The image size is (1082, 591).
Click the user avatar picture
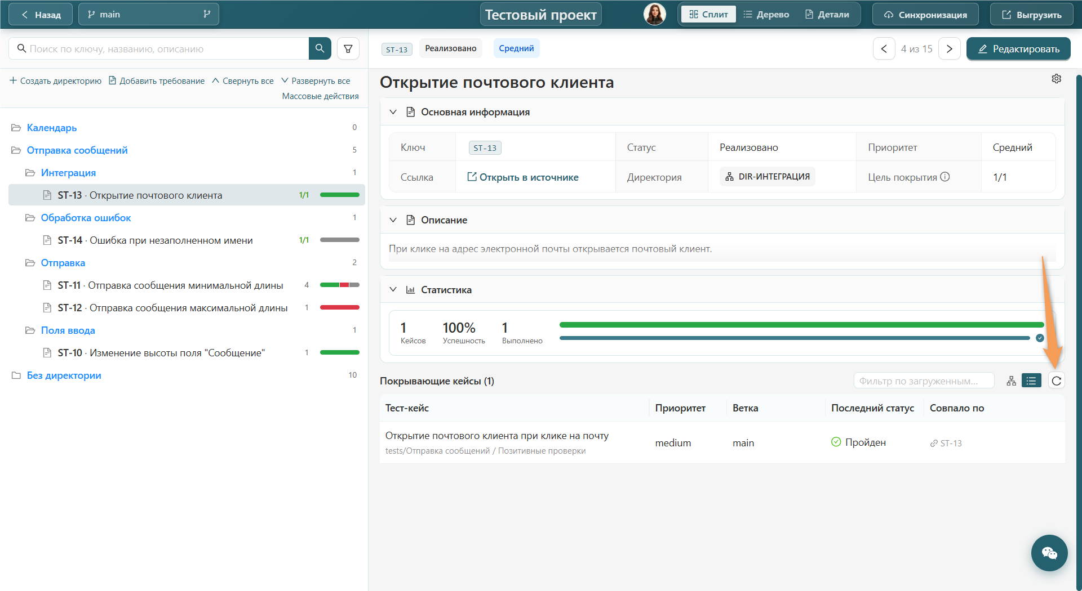(654, 14)
